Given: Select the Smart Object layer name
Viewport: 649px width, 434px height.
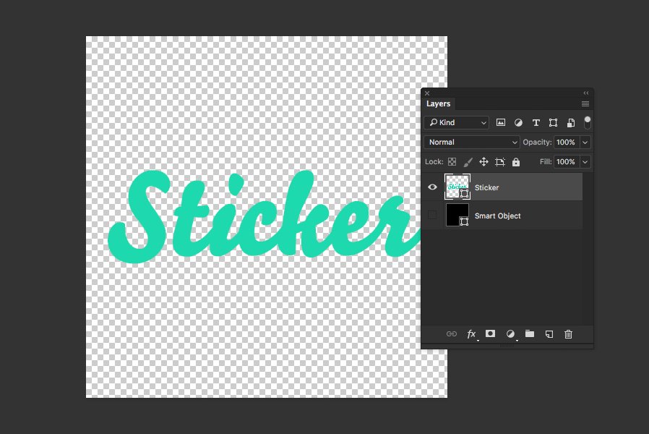Looking at the screenshot, I should [x=497, y=216].
